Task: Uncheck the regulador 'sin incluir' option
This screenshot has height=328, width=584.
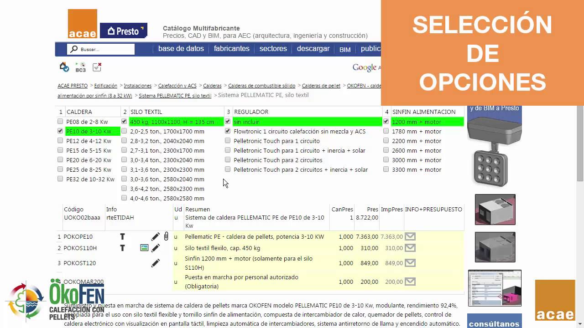Action: coord(228,122)
